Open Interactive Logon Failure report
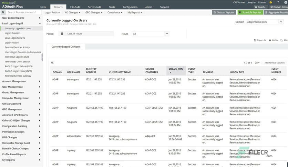Image resolution: width=288 pixels, height=167 pixels. point(17,57)
